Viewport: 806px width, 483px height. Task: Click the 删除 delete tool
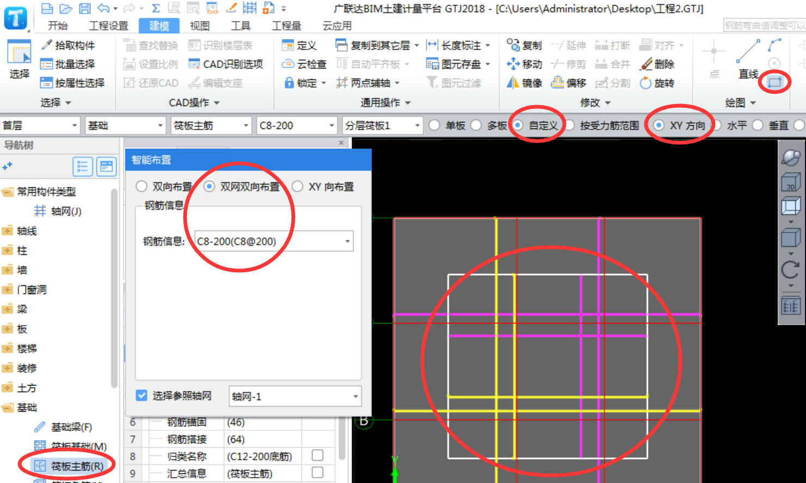click(657, 64)
